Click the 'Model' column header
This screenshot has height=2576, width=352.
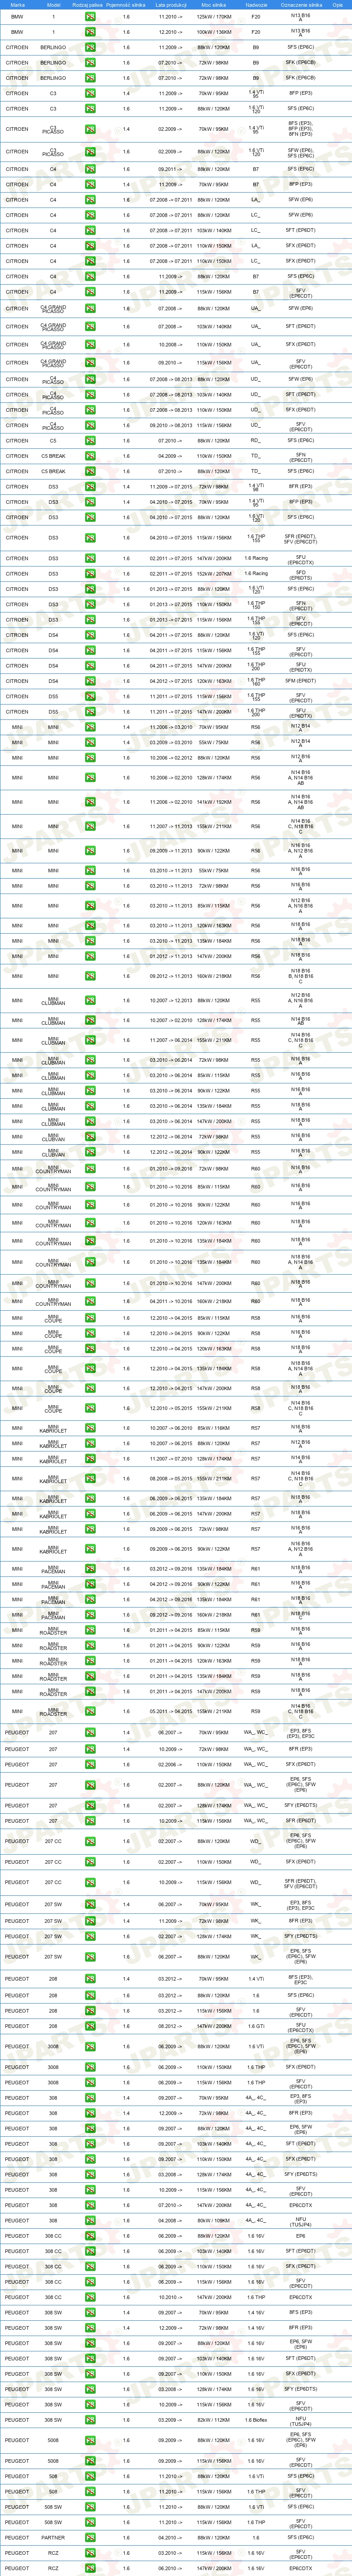point(54,5)
